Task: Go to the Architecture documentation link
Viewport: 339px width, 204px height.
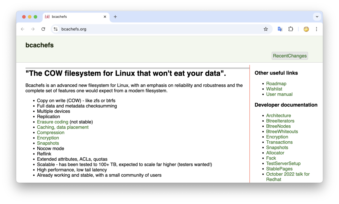Action: pyautogui.click(x=278, y=116)
